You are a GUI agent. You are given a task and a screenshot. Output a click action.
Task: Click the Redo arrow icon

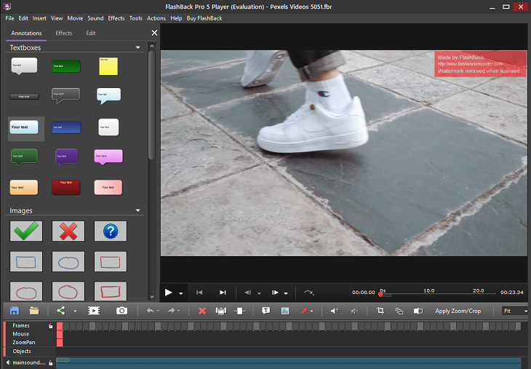point(172,311)
